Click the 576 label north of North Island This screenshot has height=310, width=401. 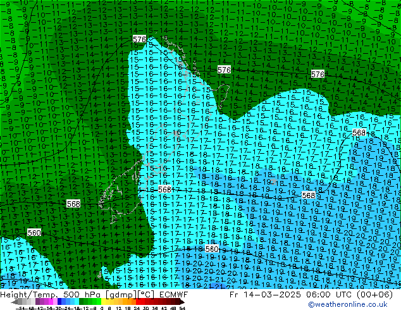pyautogui.click(x=139, y=39)
